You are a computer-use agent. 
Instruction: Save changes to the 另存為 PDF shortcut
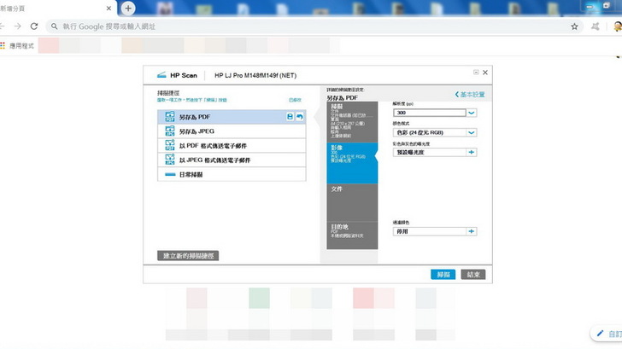click(x=290, y=116)
